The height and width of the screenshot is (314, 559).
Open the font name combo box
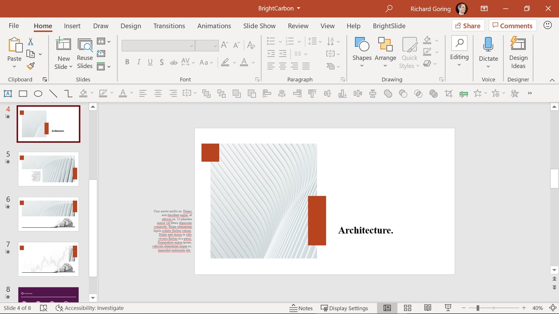[158, 46]
